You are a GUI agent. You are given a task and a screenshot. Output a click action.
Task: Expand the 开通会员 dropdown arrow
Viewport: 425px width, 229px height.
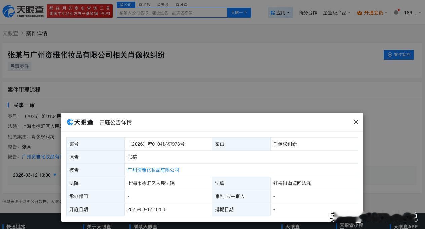coord(386,12)
